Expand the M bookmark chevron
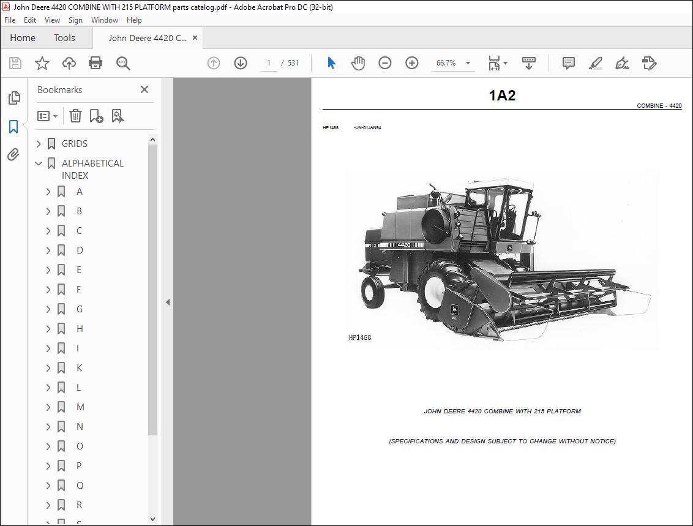 click(48, 407)
